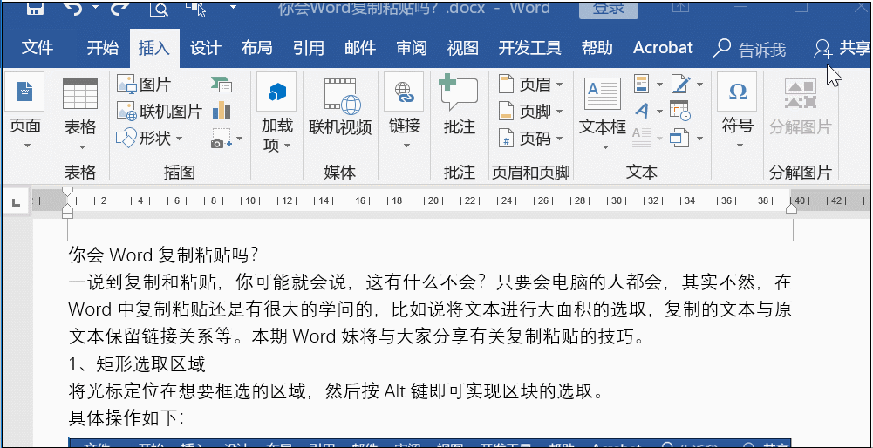
Task: Switch to the Acrobat tab
Action: coord(663,48)
